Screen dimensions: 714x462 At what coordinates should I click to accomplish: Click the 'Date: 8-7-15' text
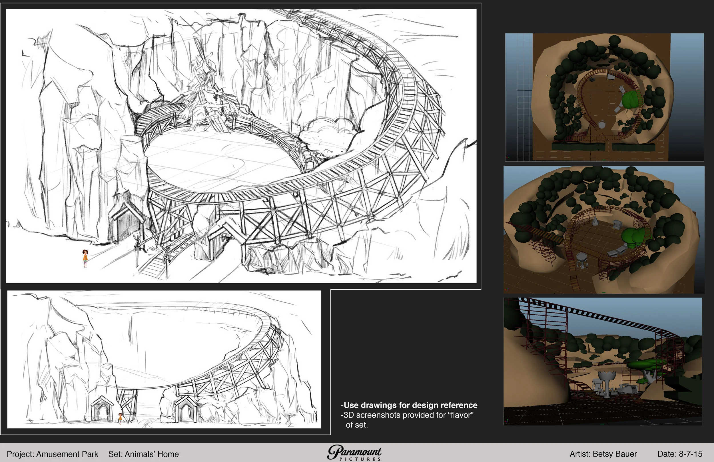(679, 454)
